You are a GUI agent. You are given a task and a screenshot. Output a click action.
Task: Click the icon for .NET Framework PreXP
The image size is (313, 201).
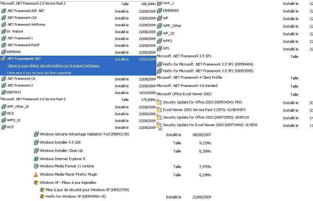[3, 45]
